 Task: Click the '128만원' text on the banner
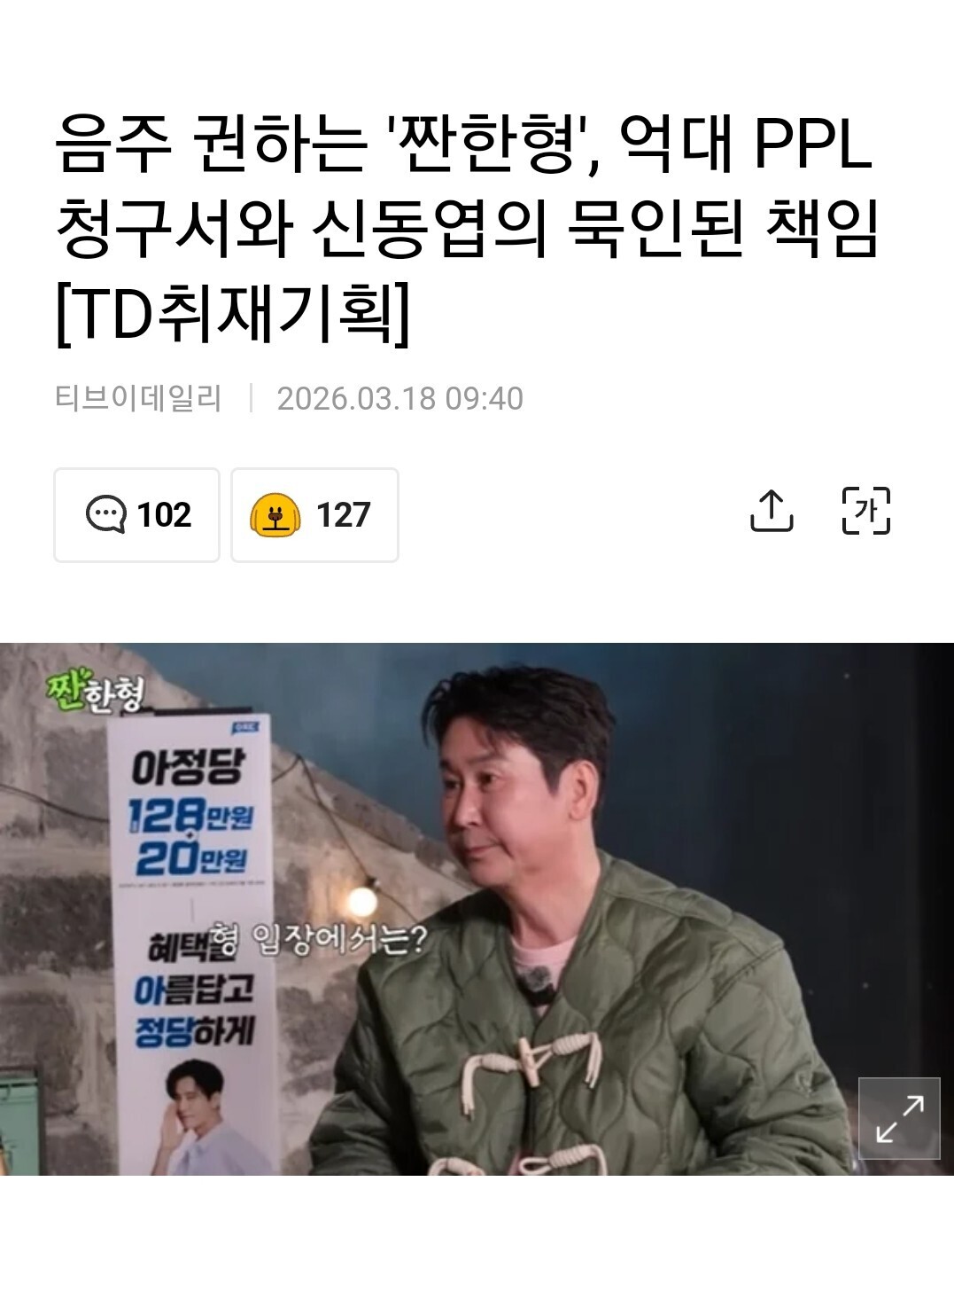190,816
